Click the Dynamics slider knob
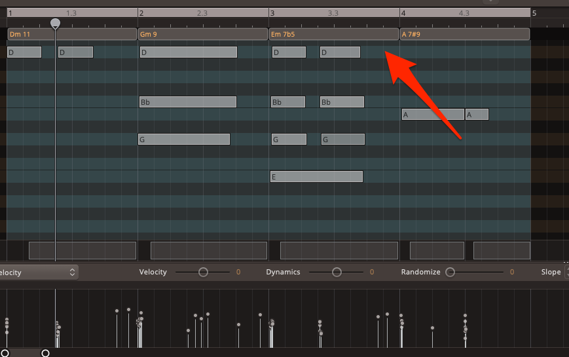Viewport: 569px width, 357px height. coord(337,272)
